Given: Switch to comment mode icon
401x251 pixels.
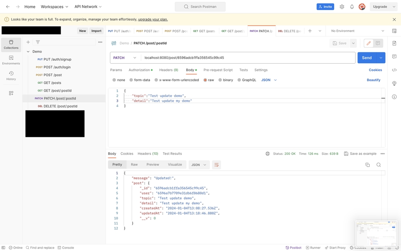Looking at the screenshot, I should click(x=378, y=43).
